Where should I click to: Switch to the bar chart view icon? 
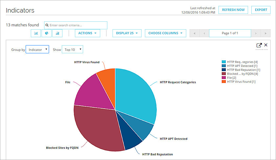click(x=36, y=33)
